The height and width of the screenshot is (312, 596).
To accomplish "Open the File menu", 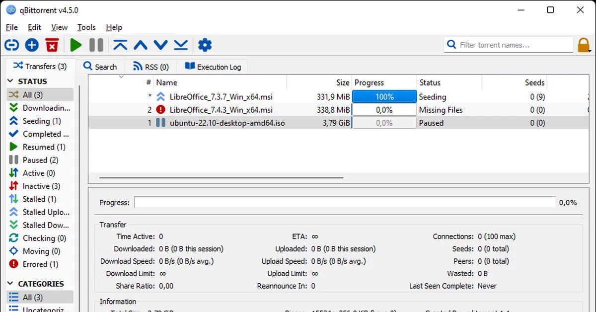I will click(x=11, y=27).
